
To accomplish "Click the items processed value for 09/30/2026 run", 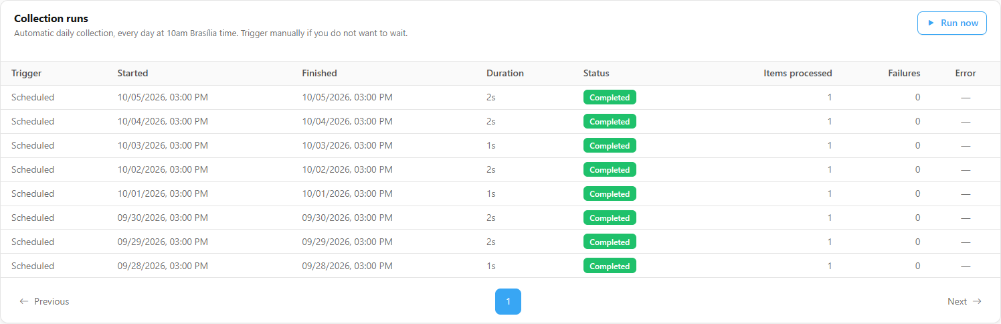I will pyautogui.click(x=830, y=218).
